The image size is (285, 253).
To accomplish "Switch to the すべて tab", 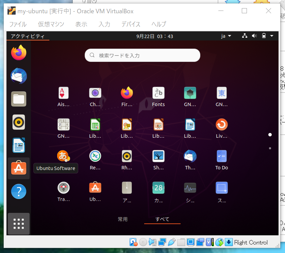I will (x=162, y=219).
